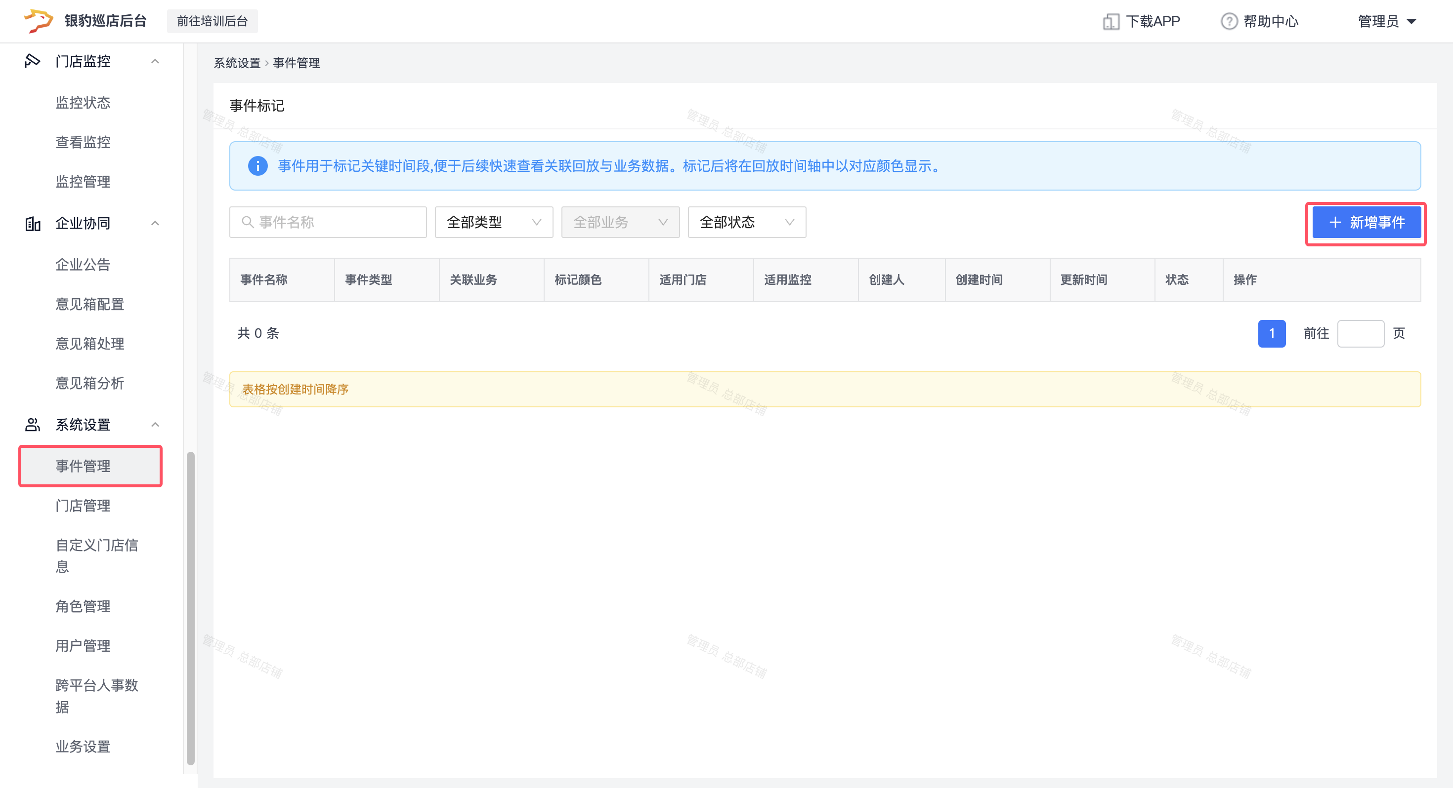Click the search magnifier in 事件名称 field
Screen dimensions: 1453x788
coord(247,222)
